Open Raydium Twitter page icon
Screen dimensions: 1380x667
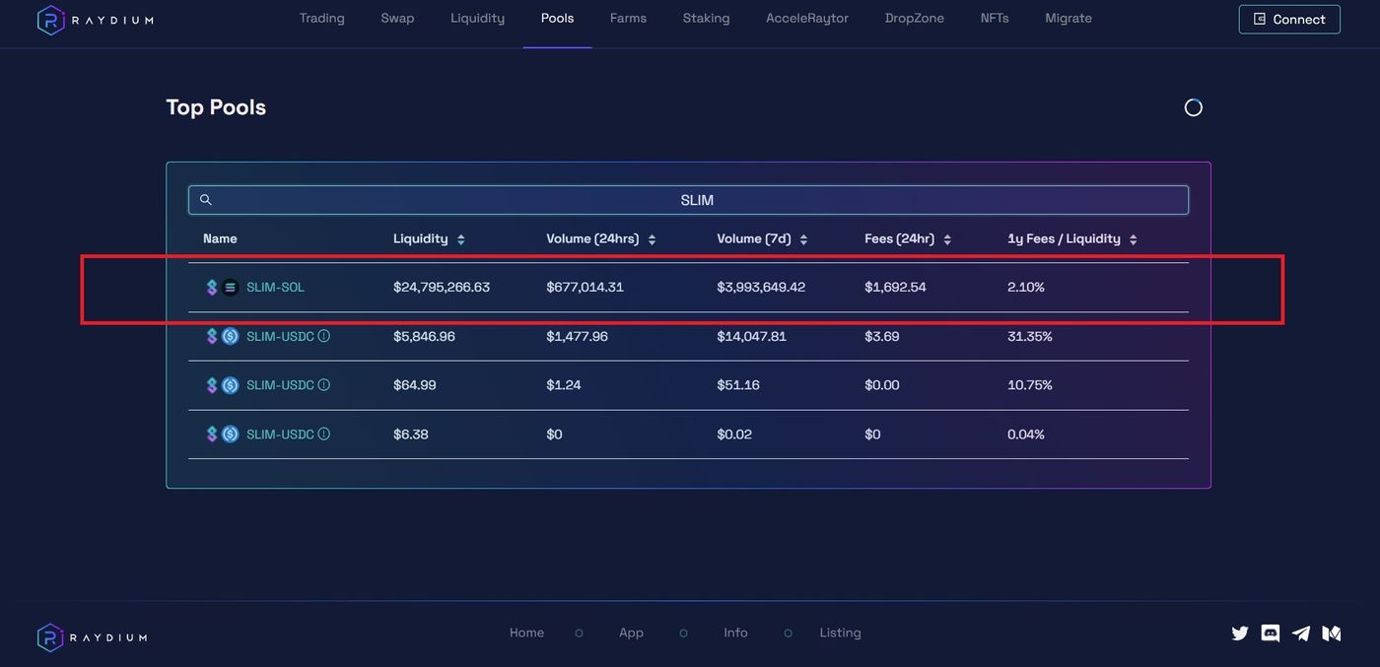[x=1240, y=634]
